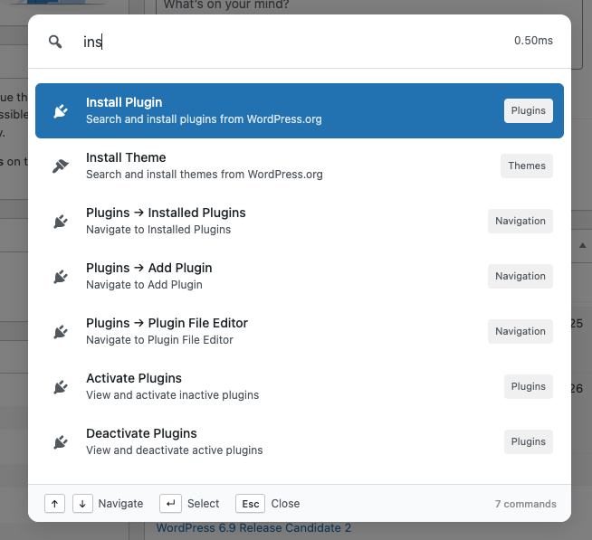Go to Plugins → Add Plugin
592x540 pixels.
coord(272,277)
